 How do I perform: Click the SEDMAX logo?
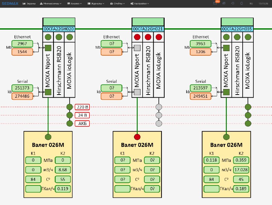[x=9, y=3]
